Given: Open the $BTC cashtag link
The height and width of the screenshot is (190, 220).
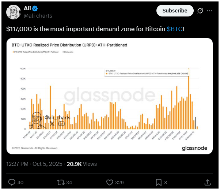Looking at the screenshot, I should coord(174,29).
